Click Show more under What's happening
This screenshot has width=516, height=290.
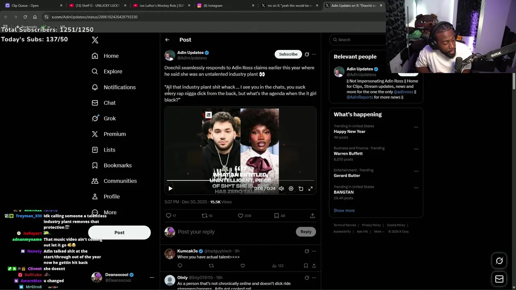pos(344,210)
